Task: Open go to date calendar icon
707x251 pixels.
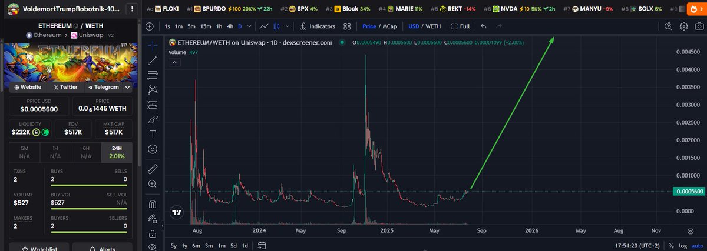Action: (x=262, y=245)
